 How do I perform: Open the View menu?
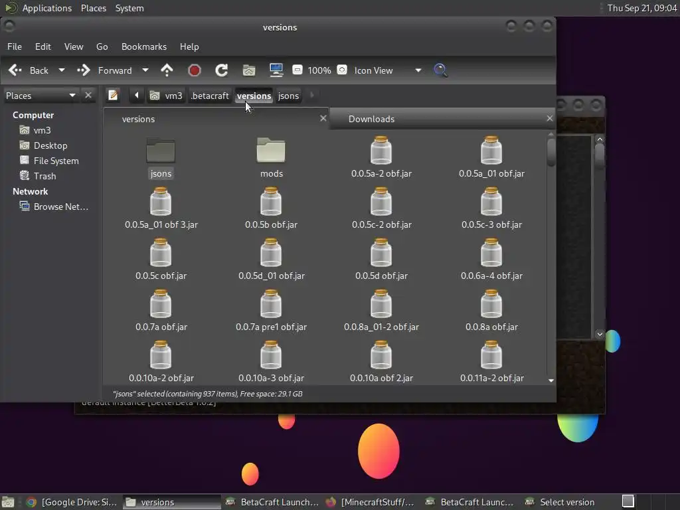[74, 46]
